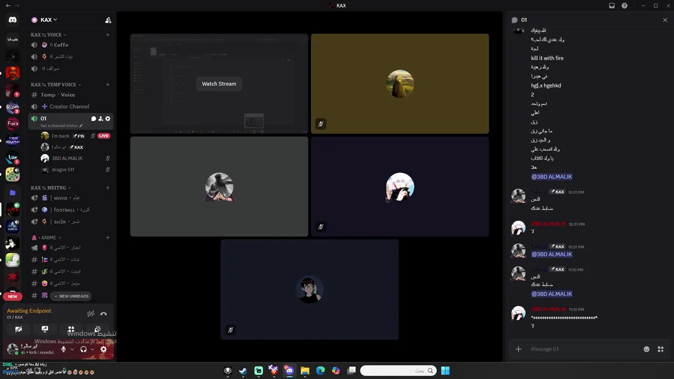Image resolution: width=674 pixels, height=379 pixels.
Task: Click invite-to-channel icon on 01 channel row
Action: [x=101, y=118]
